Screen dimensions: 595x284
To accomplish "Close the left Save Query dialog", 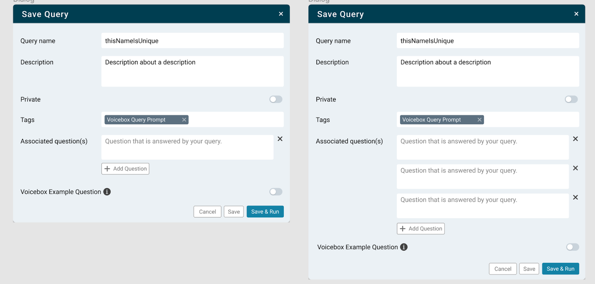I will pos(281,14).
